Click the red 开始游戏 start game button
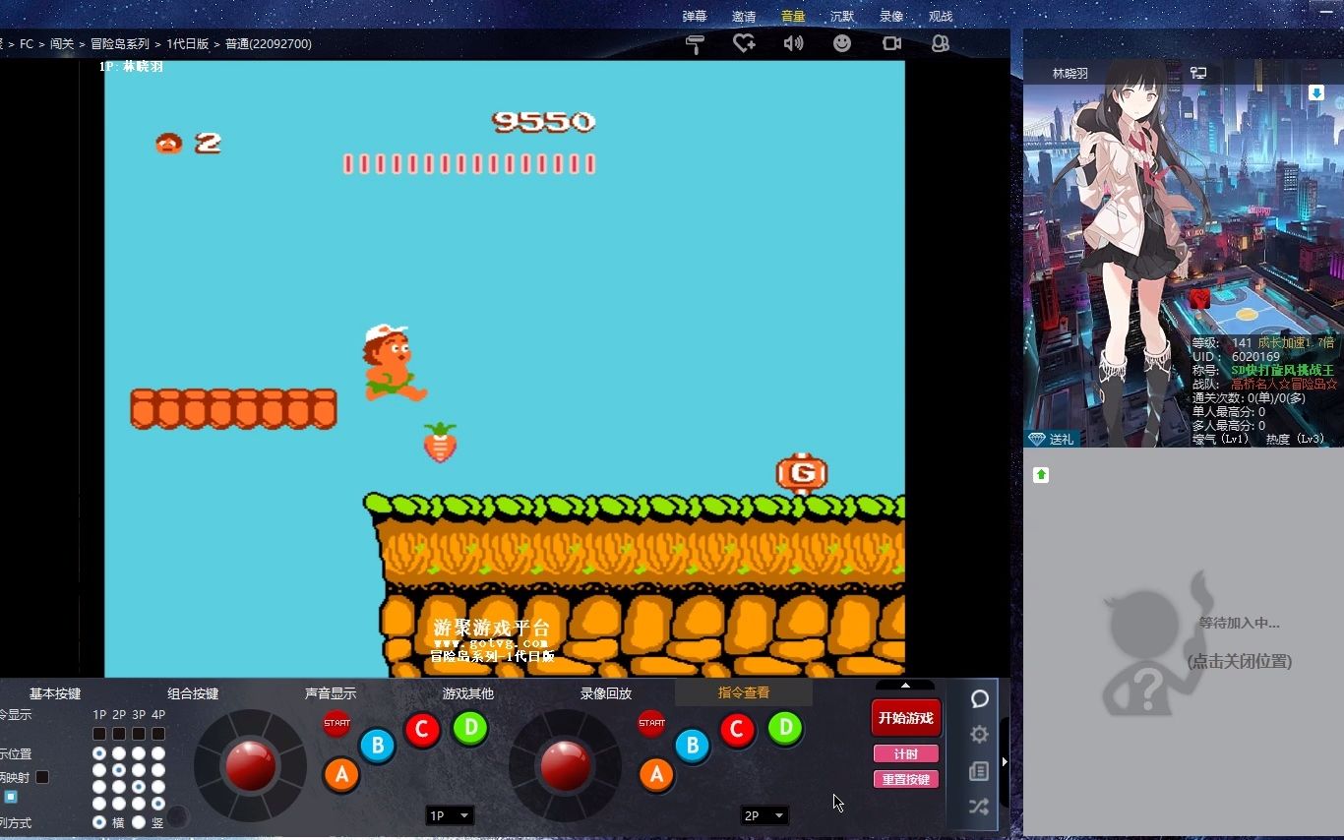The width and height of the screenshot is (1344, 840). 906,718
